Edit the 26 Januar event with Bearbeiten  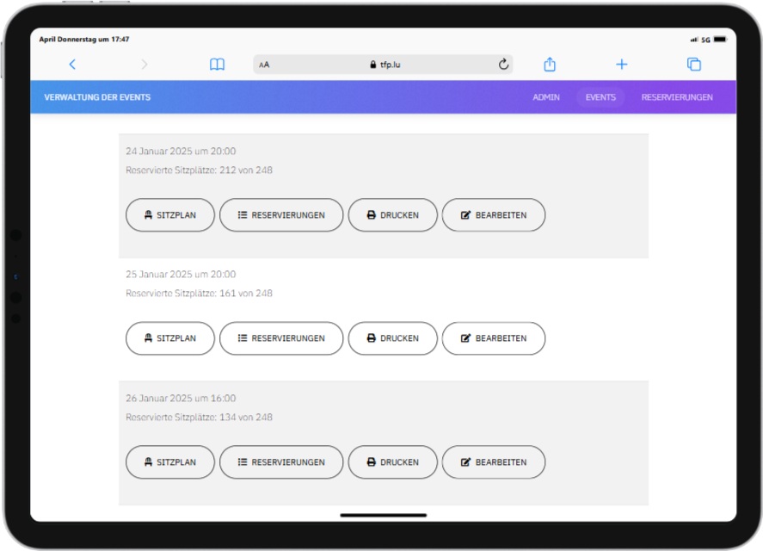(494, 462)
